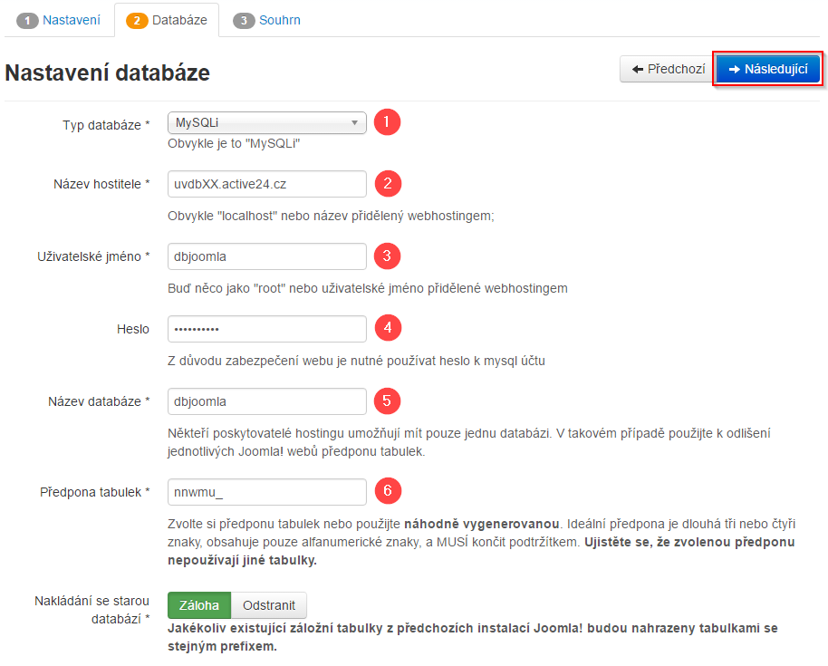Focus the Název hostitele input field

(x=267, y=184)
